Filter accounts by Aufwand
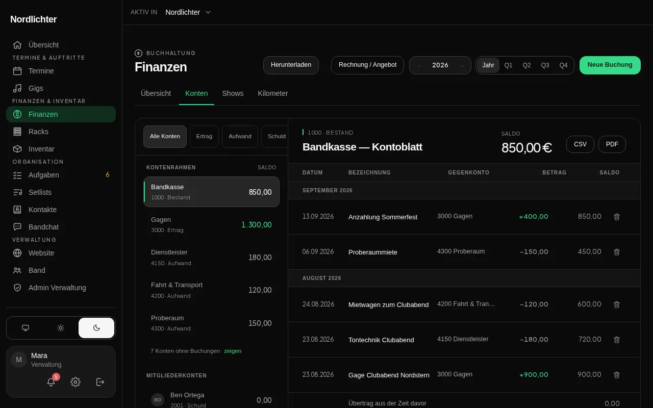The image size is (653, 408). (x=240, y=137)
